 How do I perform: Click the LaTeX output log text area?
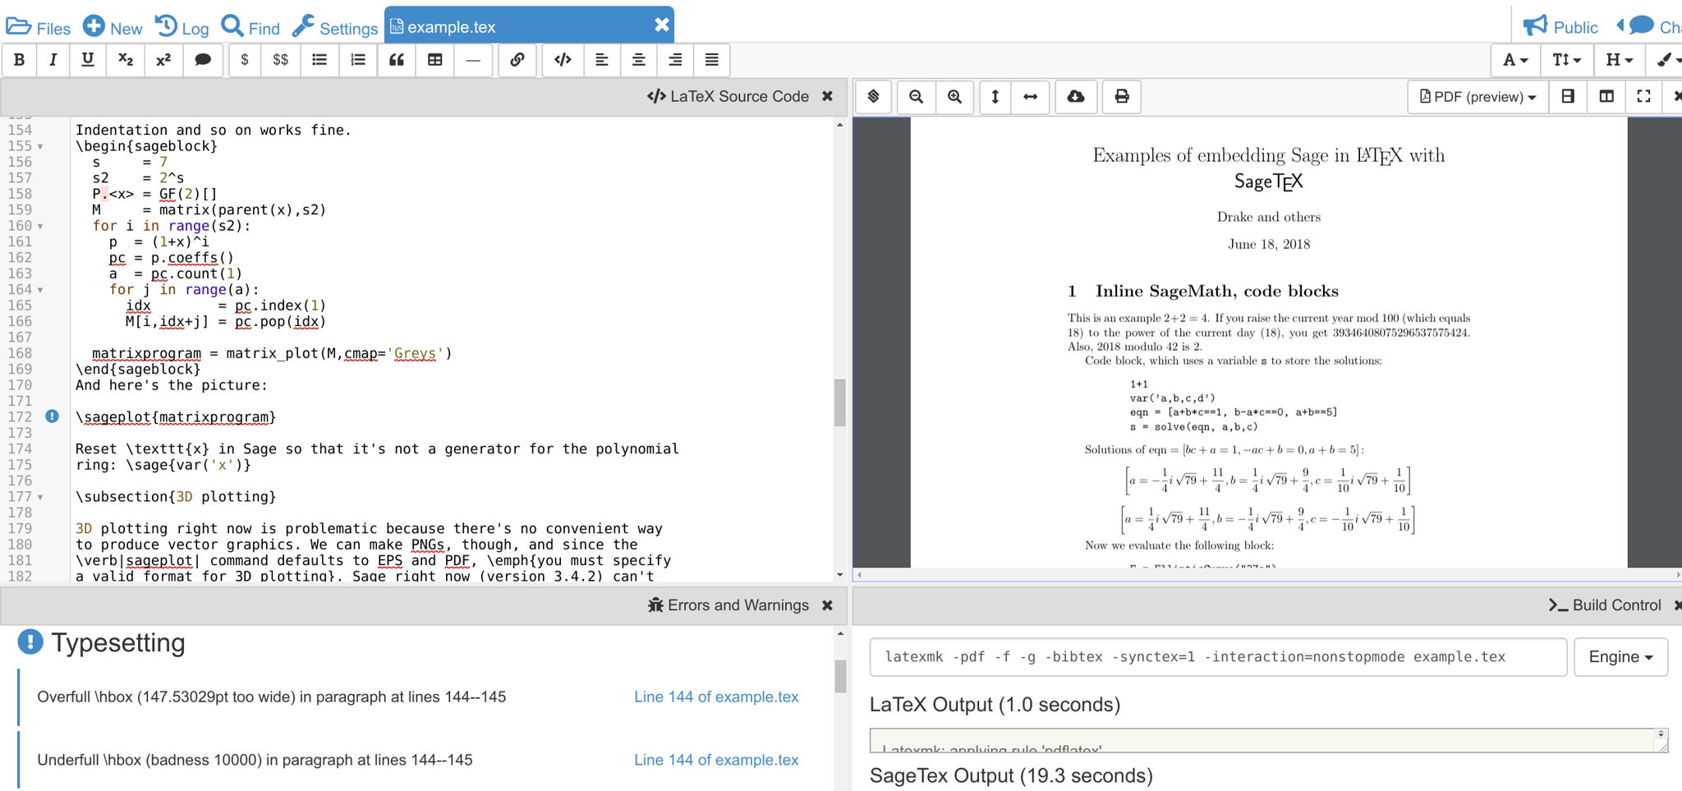1268,741
